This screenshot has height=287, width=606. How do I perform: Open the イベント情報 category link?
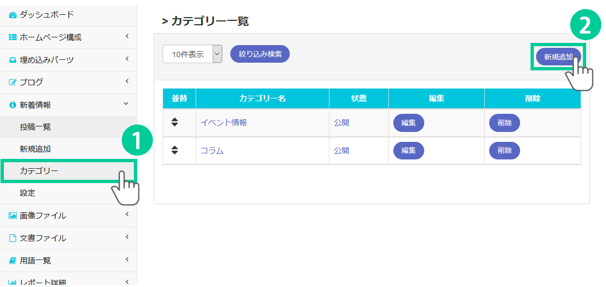point(224,123)
